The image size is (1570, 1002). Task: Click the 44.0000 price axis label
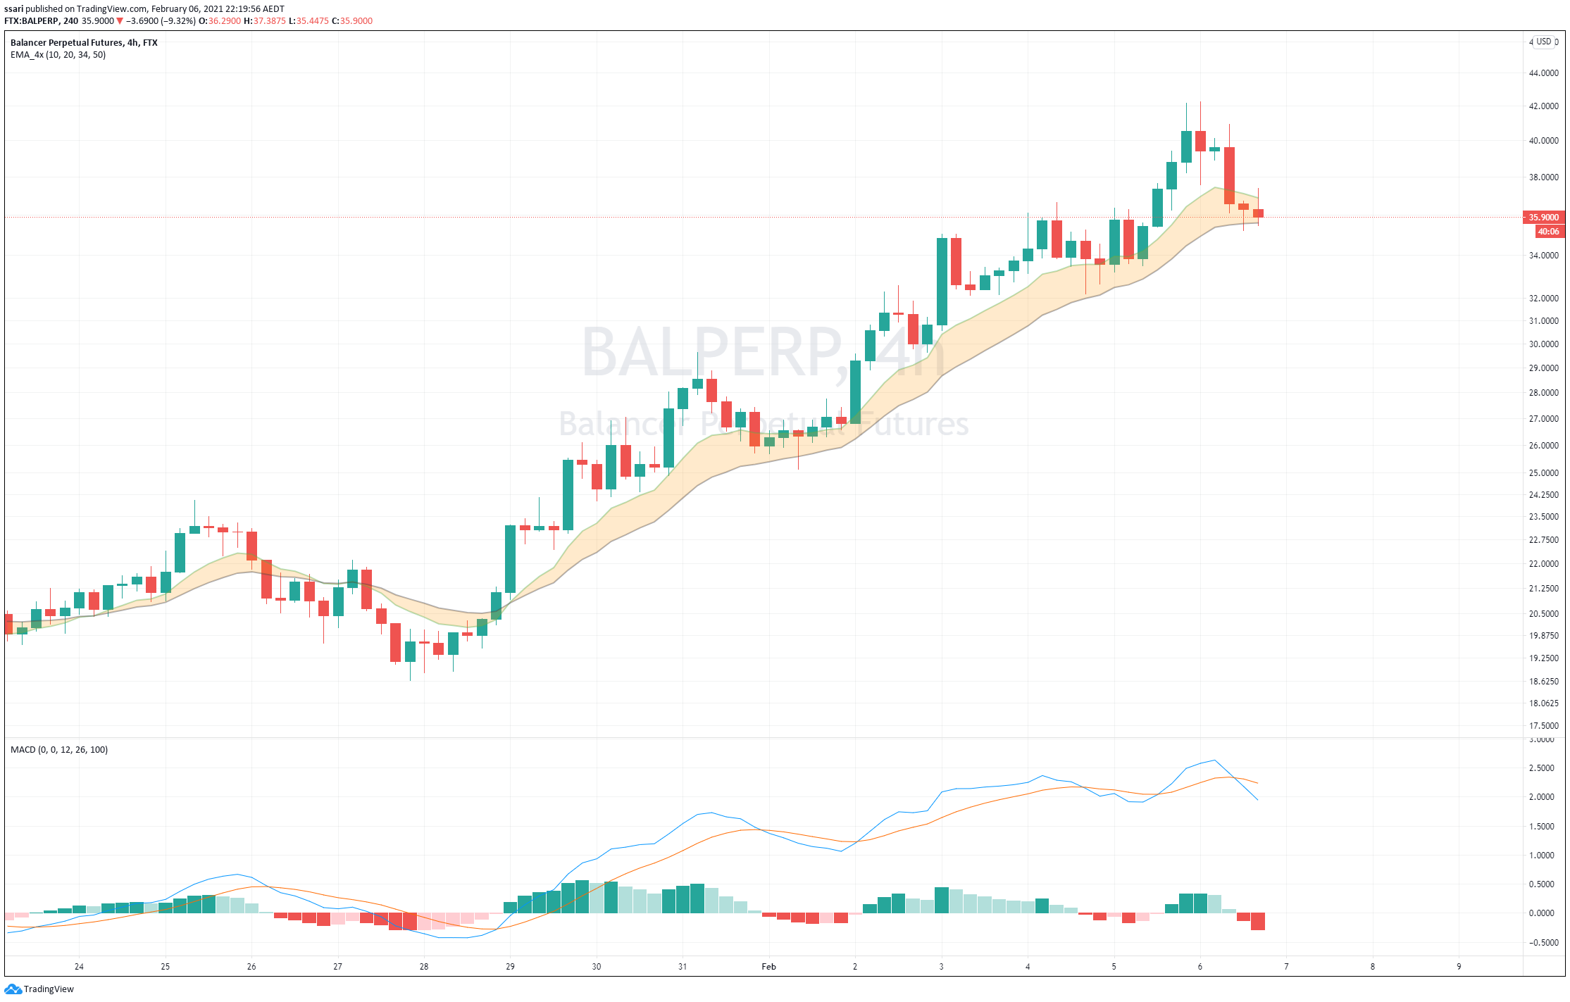click(1543, 73)
